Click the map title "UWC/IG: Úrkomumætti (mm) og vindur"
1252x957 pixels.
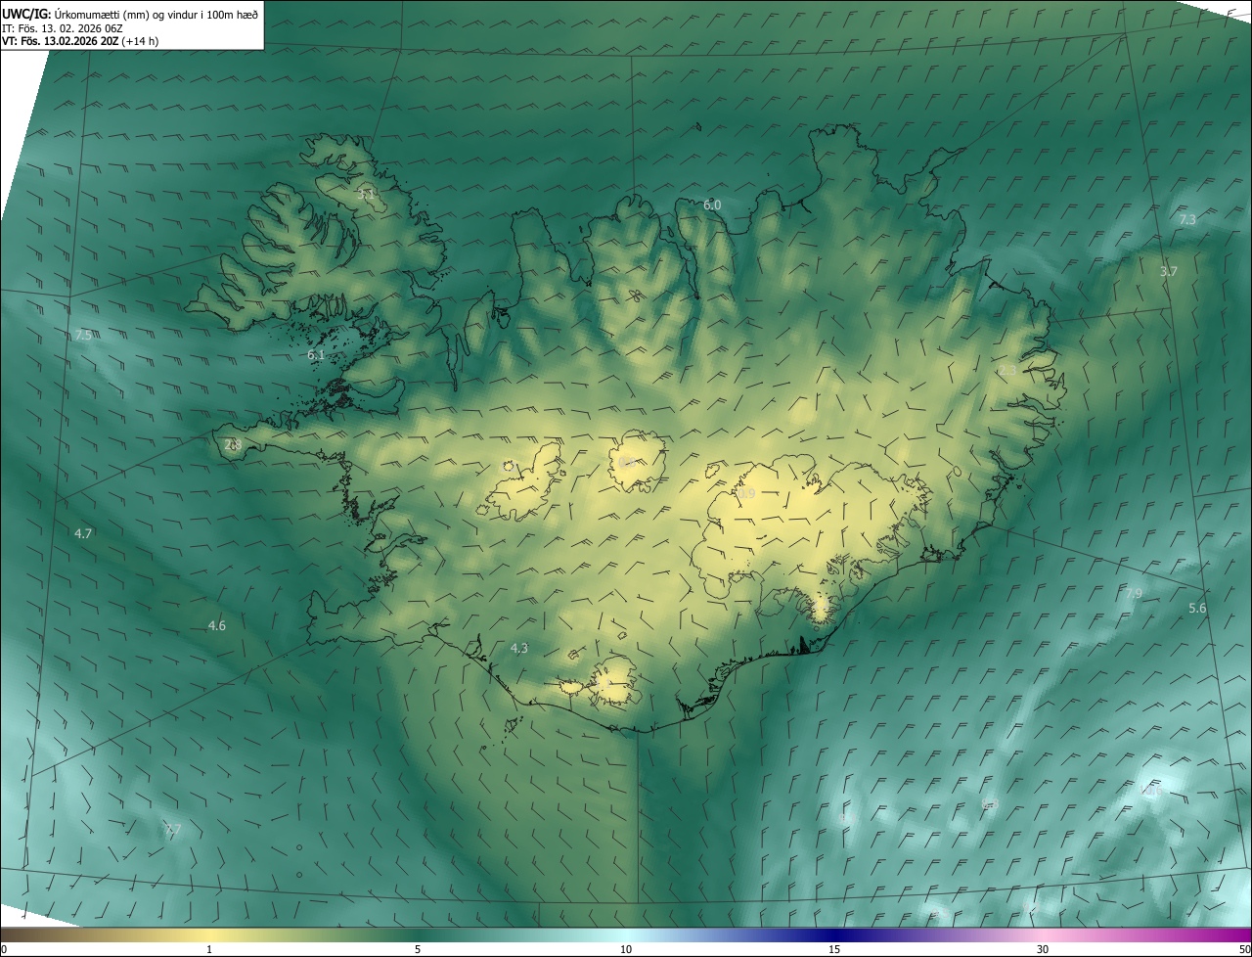(130, 14)
